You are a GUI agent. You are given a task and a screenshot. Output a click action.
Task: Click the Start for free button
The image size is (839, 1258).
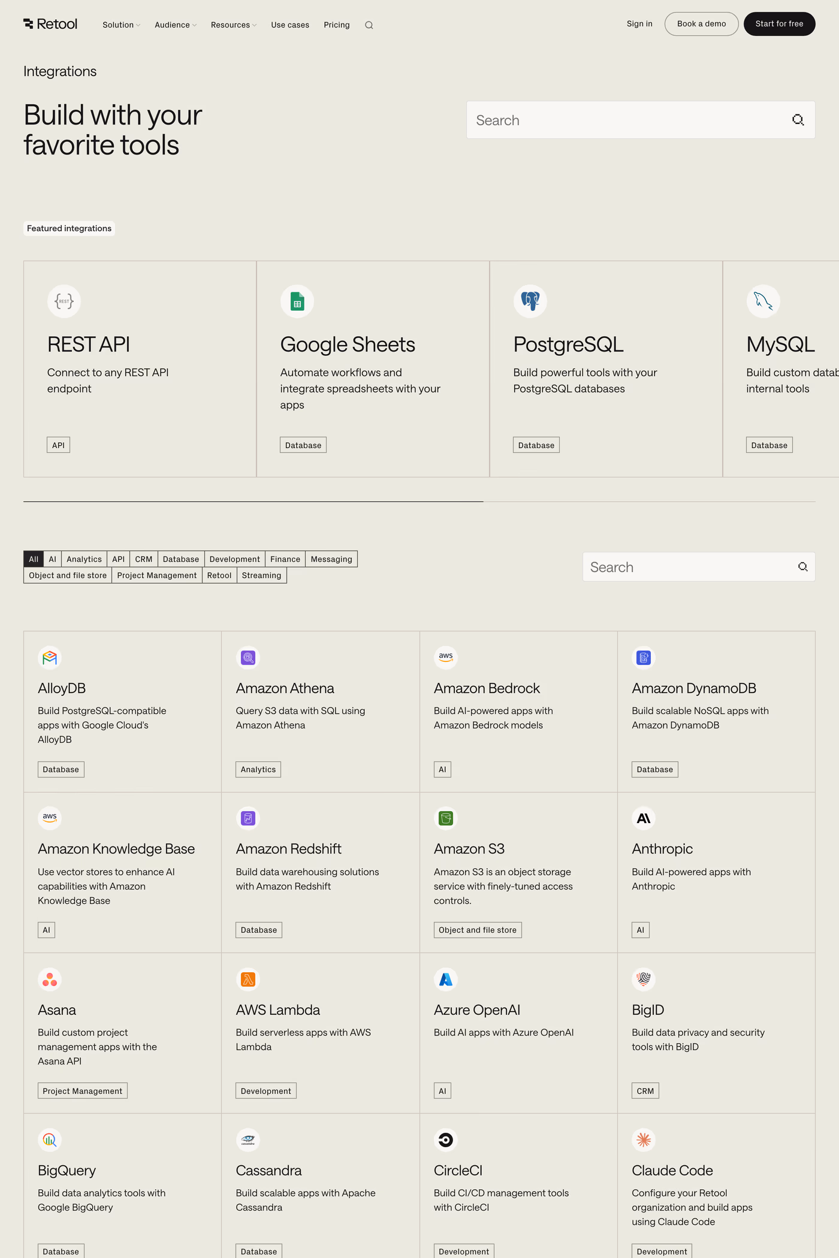click(x=780, y=24)
